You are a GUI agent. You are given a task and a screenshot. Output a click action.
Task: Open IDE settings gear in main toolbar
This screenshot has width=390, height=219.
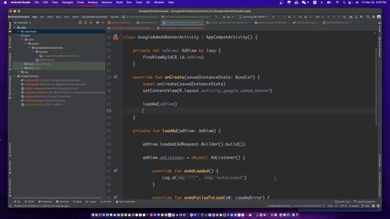pos(374,17)
